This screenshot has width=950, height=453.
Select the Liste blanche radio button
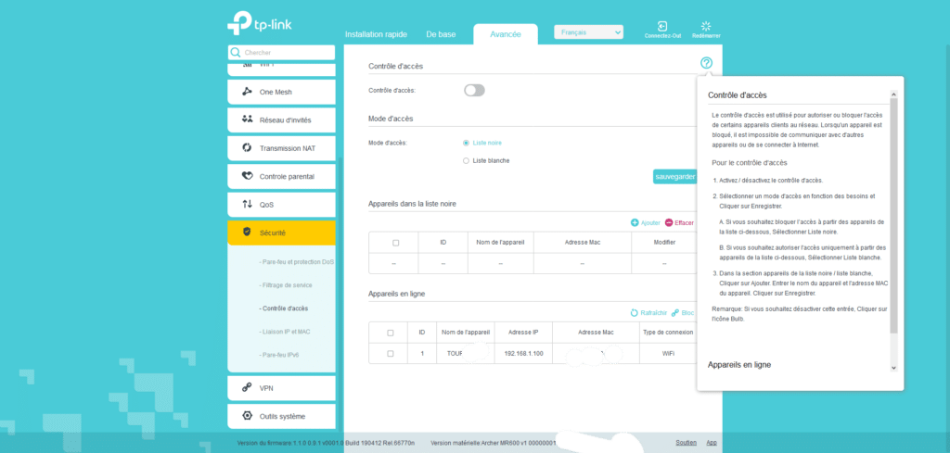tap(466, 160)
